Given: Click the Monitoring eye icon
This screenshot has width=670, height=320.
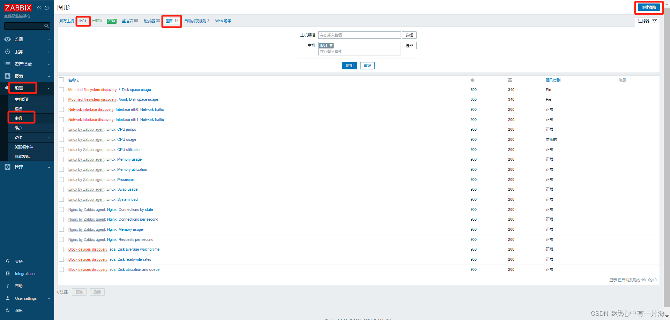Looking at the screenshot, I should coord(7,39).
